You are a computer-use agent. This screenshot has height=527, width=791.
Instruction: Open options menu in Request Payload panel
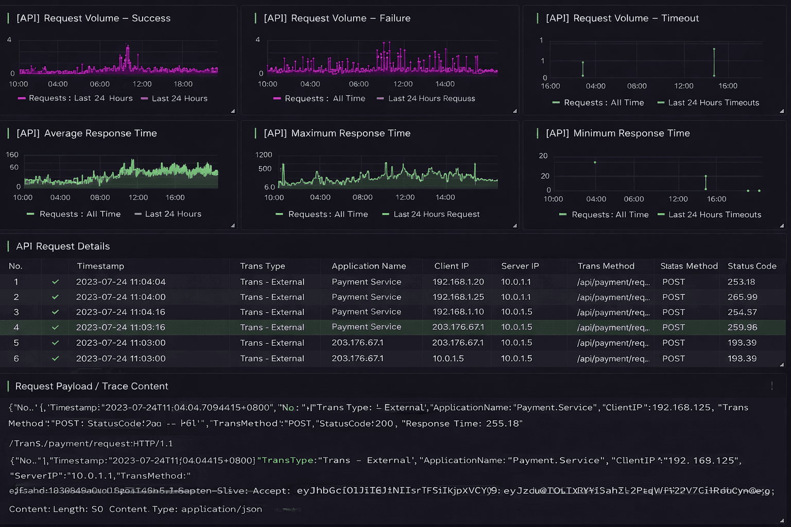coord(772,386)
